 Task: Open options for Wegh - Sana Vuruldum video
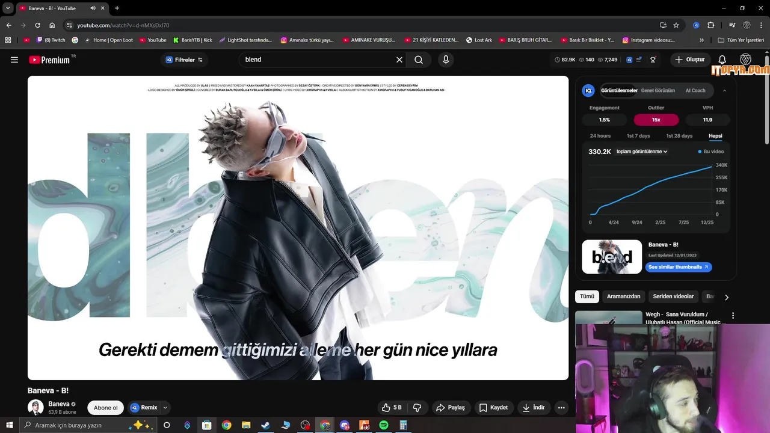pos(733,315)
